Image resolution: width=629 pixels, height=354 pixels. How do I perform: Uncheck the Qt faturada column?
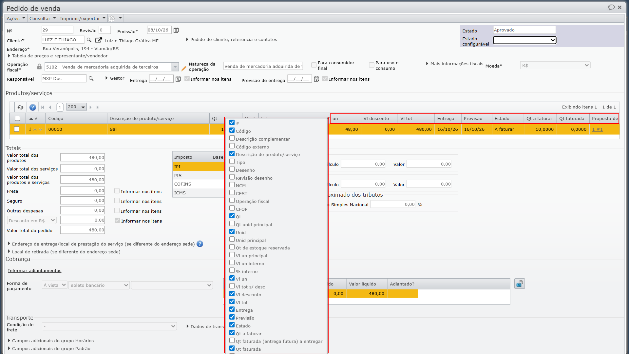point(232,348)
